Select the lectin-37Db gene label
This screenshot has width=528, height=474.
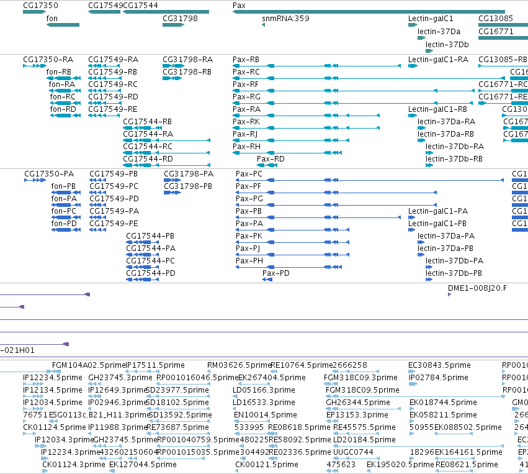(x=447, y=45)
